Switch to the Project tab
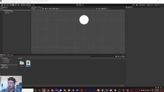Viewport: 164px width, 92px height. [3, 55]
